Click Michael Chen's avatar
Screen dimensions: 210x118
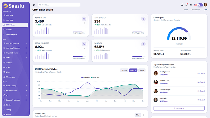156,82
